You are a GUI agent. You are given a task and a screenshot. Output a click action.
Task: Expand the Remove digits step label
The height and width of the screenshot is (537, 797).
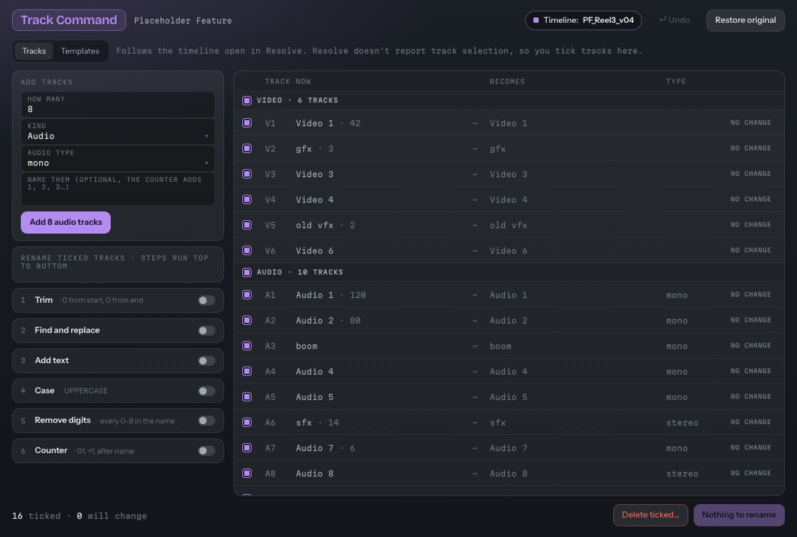coord(62,420)
